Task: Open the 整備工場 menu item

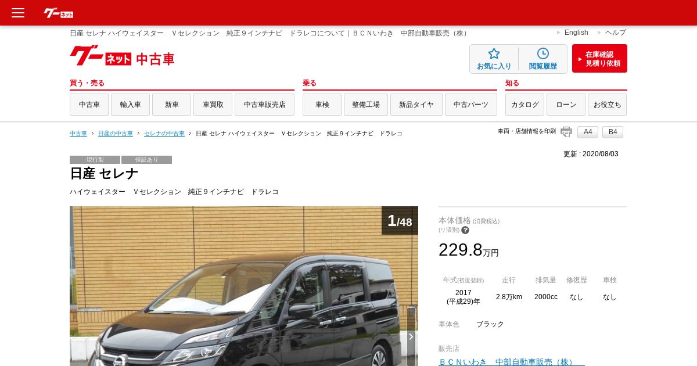Action: point(366,105)
